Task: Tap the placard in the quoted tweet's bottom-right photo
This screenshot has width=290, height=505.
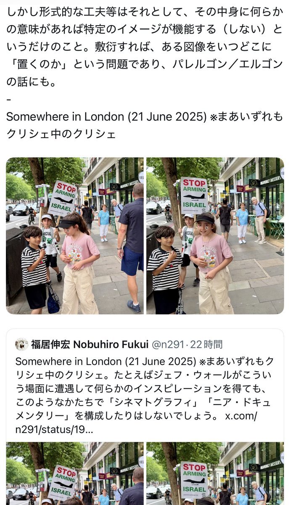Action: point(194,480)
